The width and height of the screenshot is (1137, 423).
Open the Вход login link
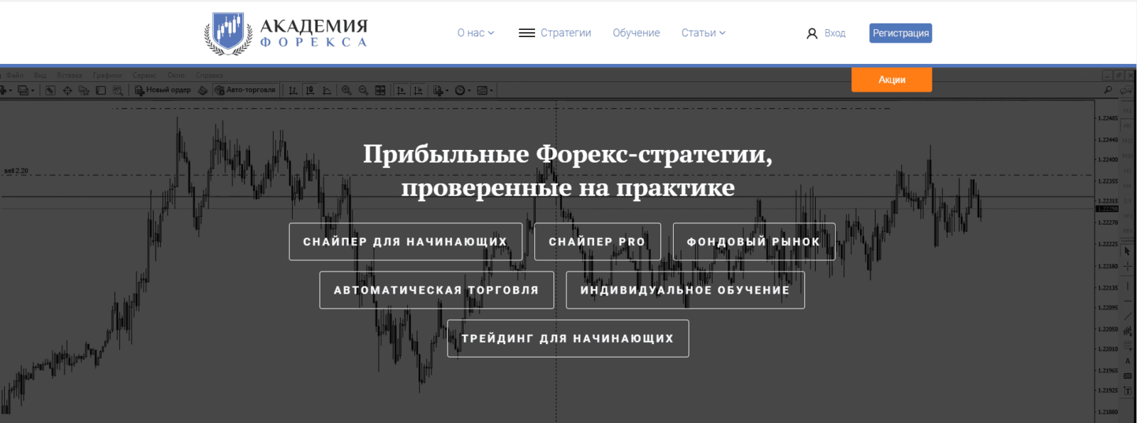(x=835, y=33)
